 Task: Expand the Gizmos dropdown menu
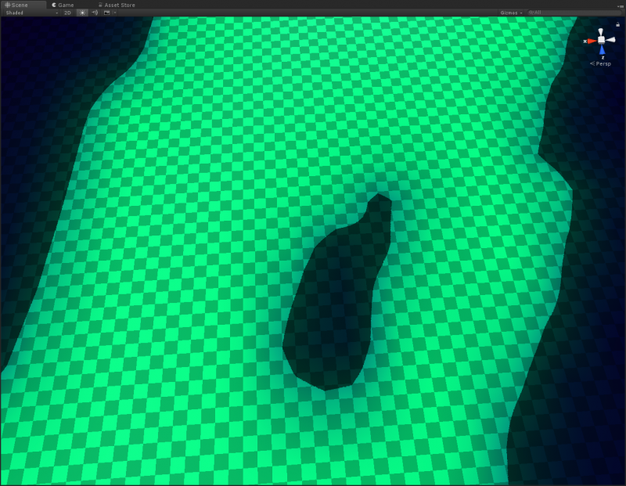tap(511, 13)
